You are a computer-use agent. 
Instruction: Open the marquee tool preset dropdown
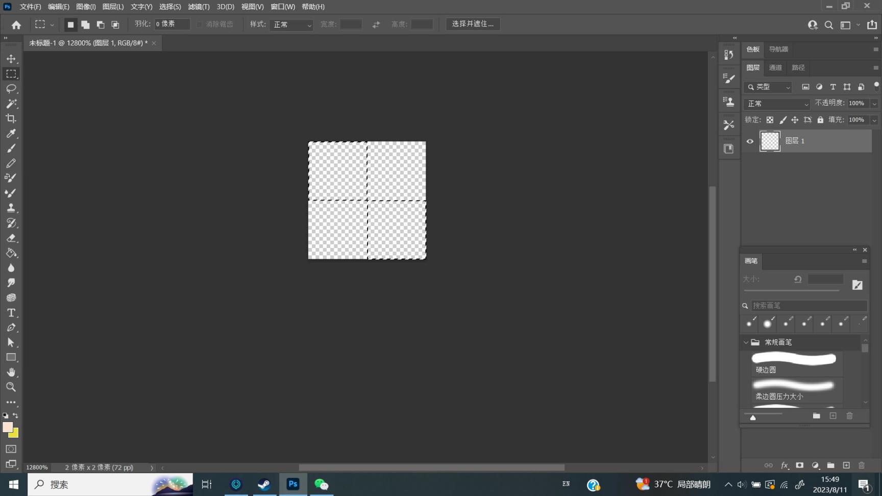pyautogui.click(x=52, y=25)
